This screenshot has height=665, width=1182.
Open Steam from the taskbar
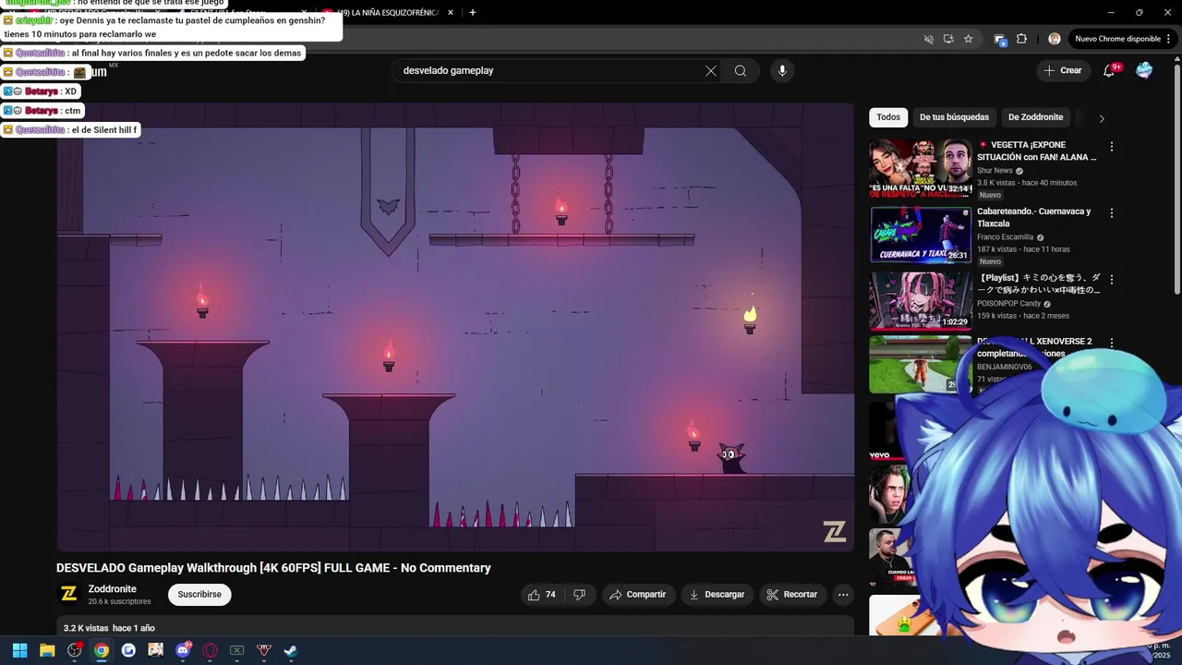(x=290, y=650)
